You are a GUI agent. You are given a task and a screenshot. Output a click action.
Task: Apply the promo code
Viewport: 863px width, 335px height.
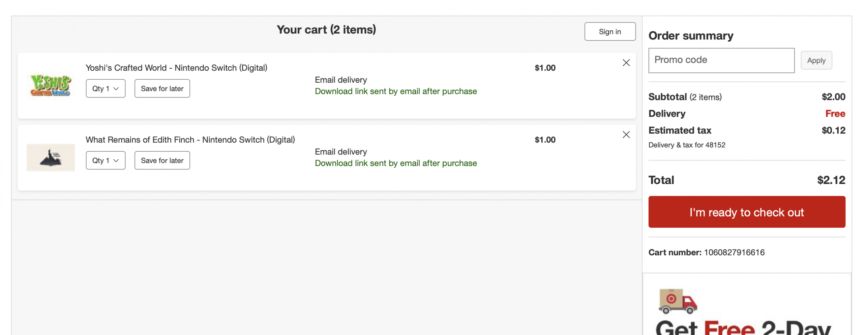816,61
